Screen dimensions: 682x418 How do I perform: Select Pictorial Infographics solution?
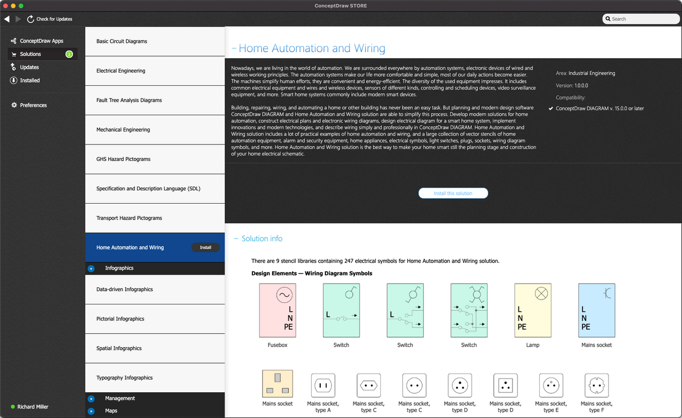(155, 319)
